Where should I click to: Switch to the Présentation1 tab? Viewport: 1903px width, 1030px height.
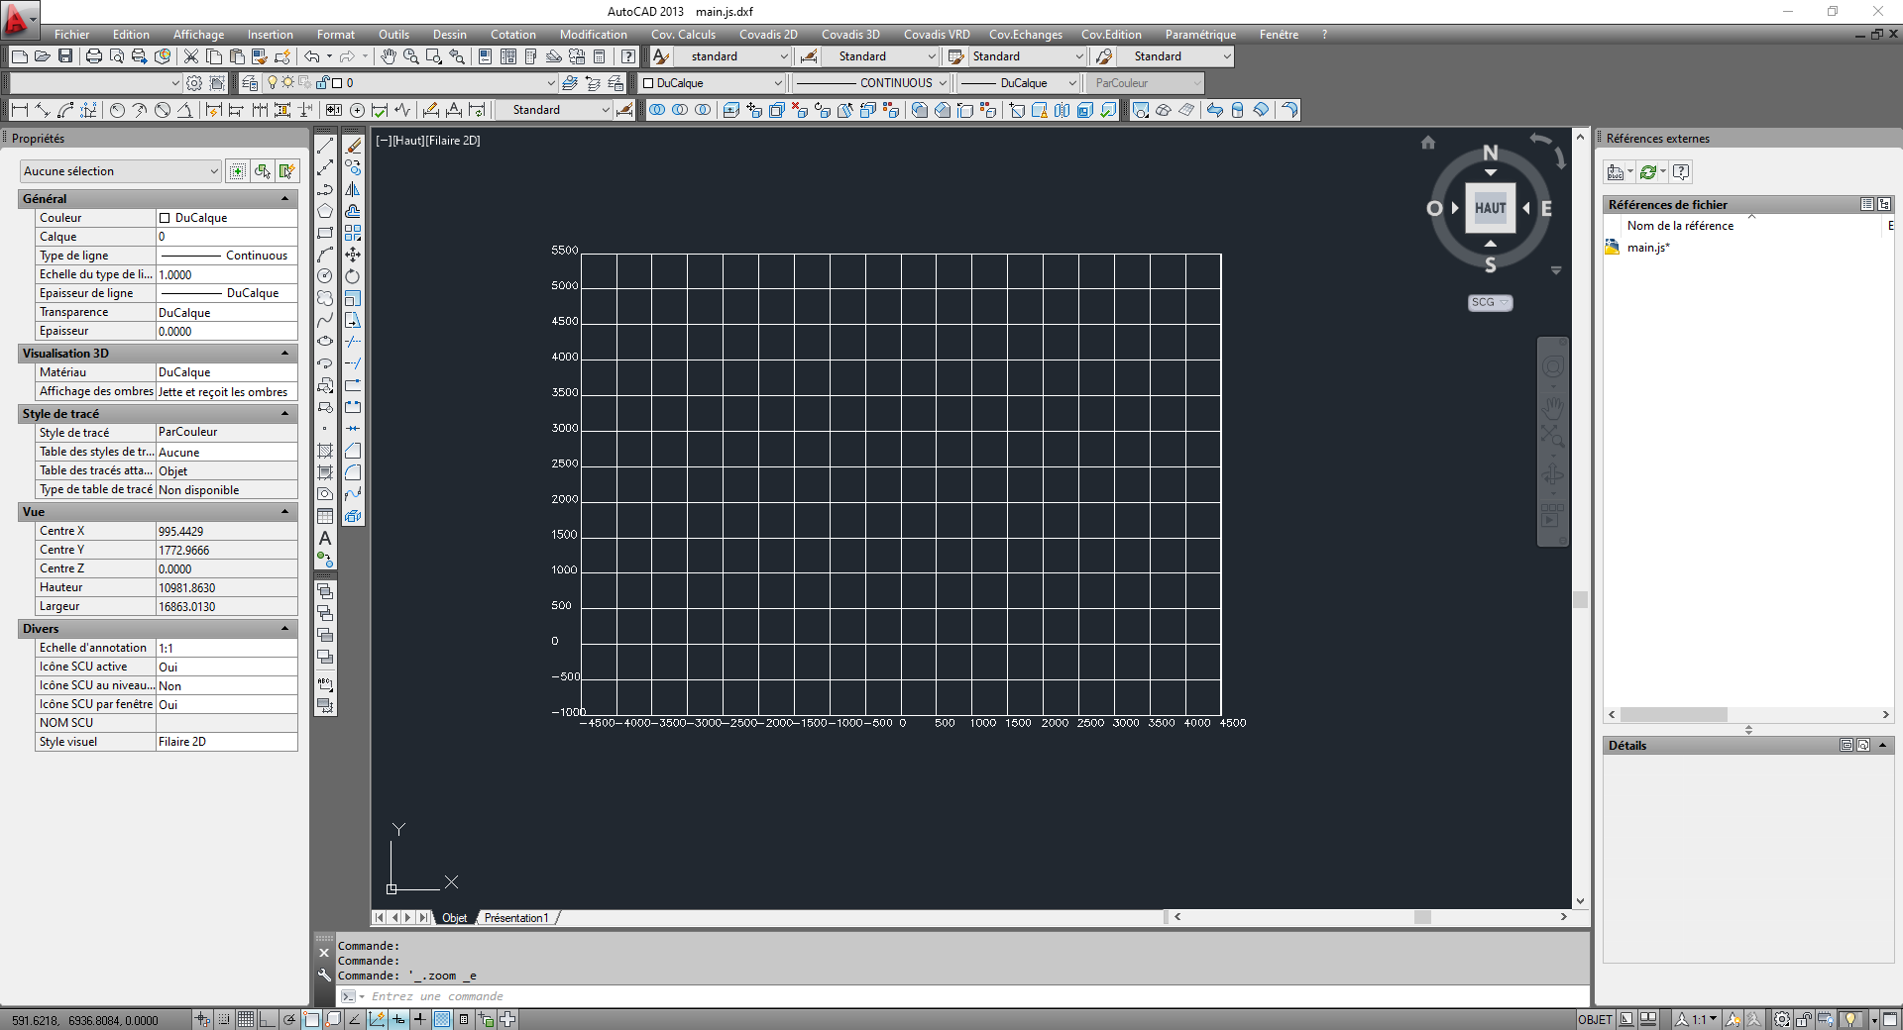click(x=515, y=918)
